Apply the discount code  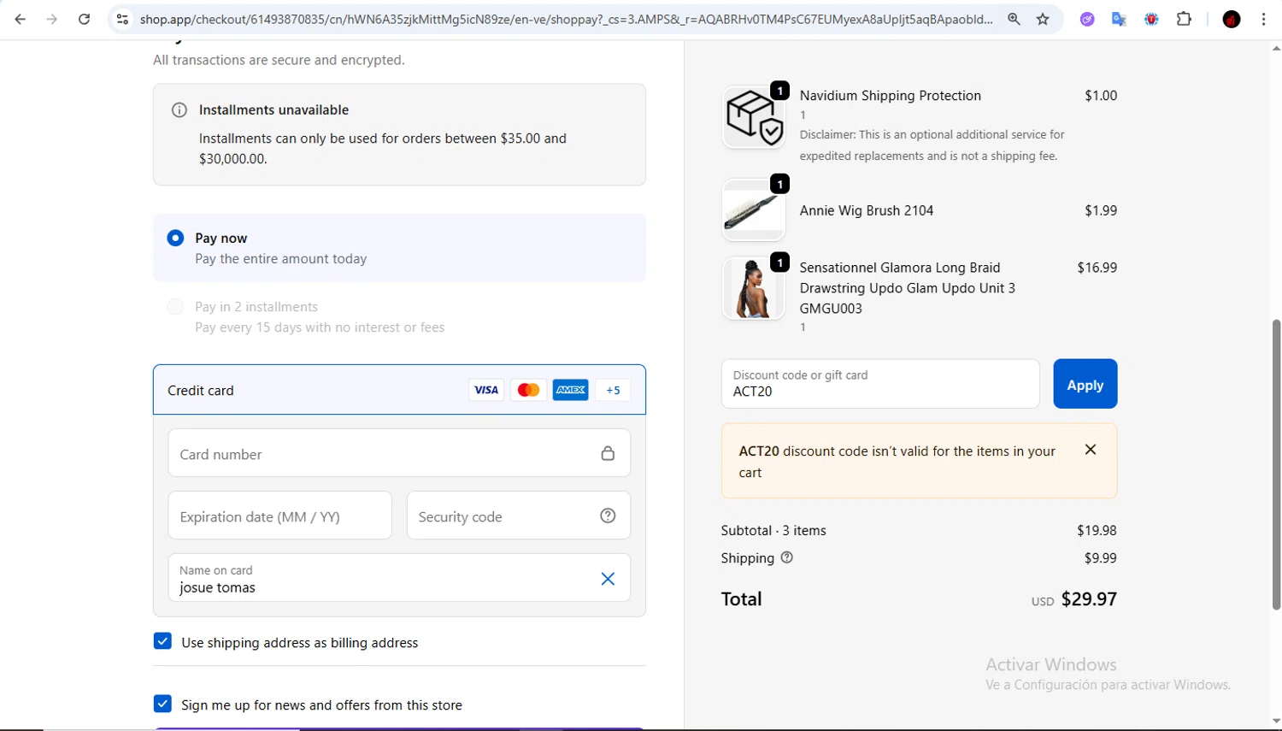[x=1085, y=384]
